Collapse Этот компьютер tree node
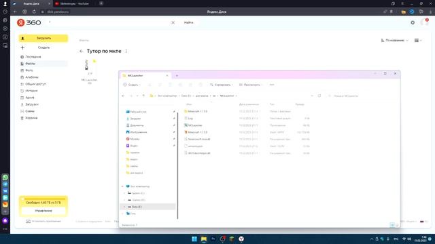This screenshot has width=435, height=244. tap(122, 186)
